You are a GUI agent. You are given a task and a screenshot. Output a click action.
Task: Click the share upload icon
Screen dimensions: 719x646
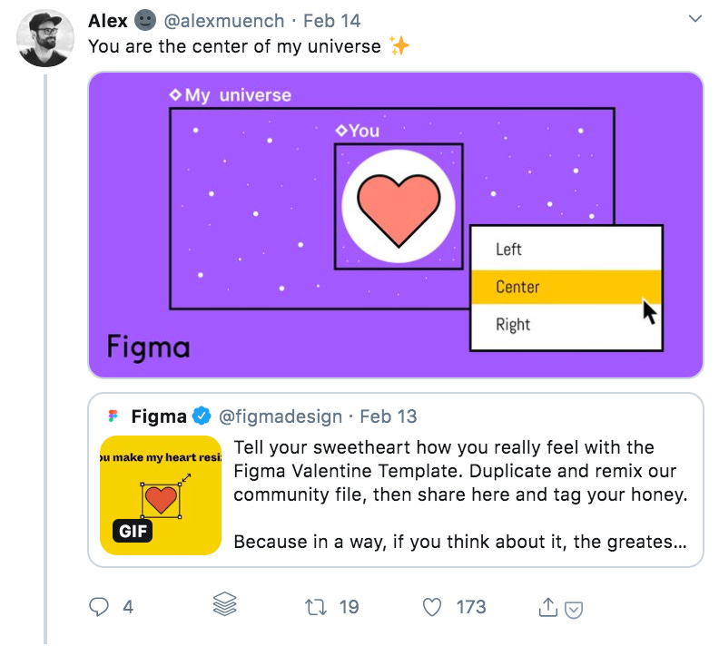pyautogui.click(x=547, y=608)
